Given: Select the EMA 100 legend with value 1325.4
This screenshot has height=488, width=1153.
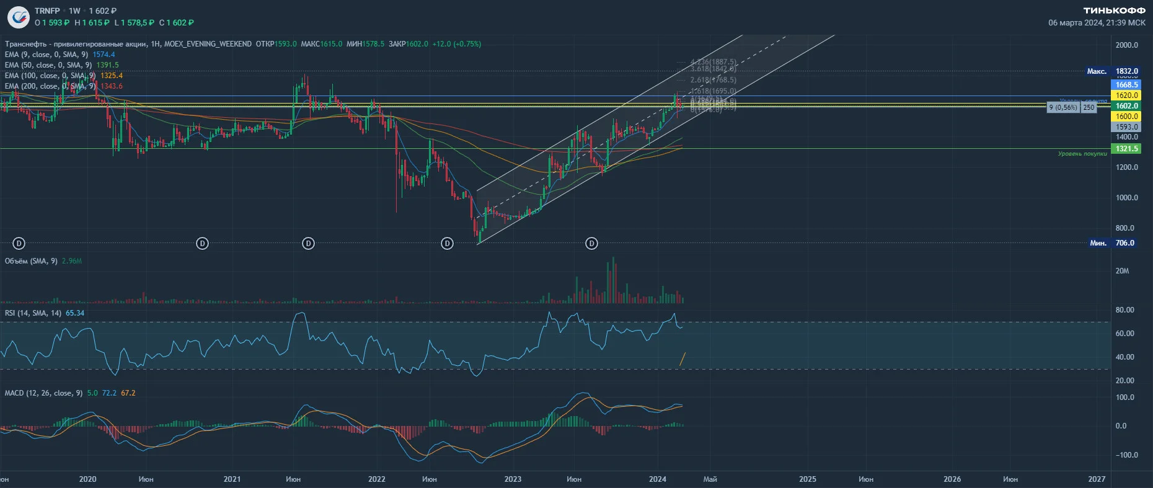Looking at the screenshot, I should [64, 76].
